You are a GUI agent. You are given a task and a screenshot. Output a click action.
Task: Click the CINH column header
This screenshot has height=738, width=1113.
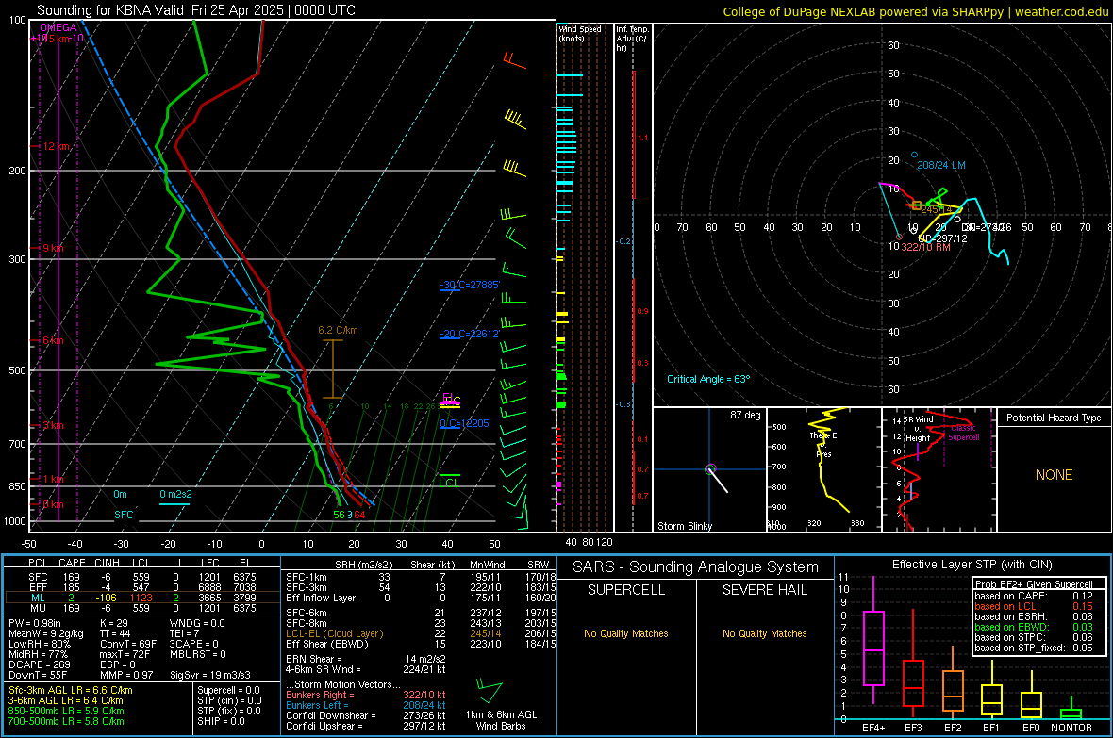(108, 563)
